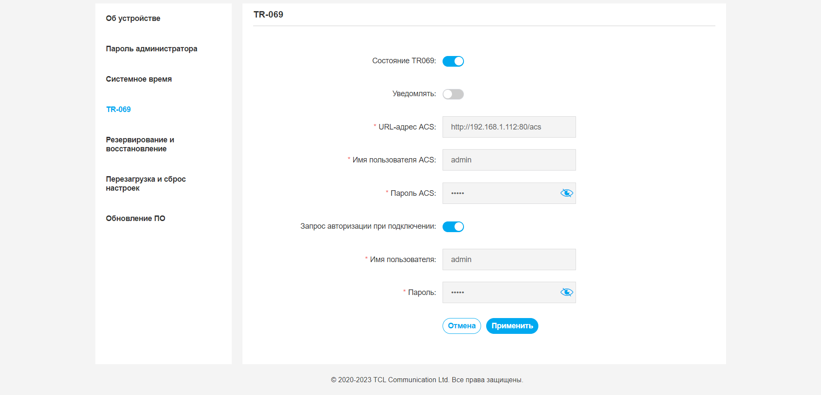This screenshot has height=395, width=821.
Task: Go to Пароль администратора section
Action: tap(151, 49)
